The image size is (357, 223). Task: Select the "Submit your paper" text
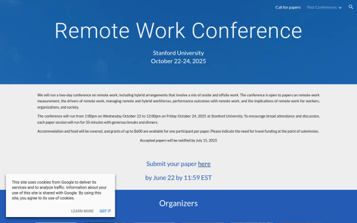(x=171, y=164)
